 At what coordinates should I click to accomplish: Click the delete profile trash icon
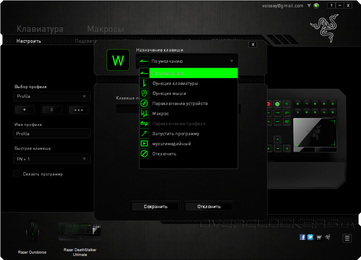(x=52, y=110)
